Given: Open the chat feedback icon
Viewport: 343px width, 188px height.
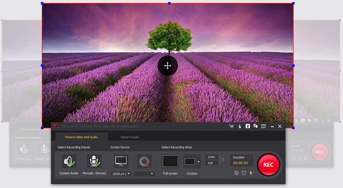Looking at the screenshot, I should pos(256,126).
